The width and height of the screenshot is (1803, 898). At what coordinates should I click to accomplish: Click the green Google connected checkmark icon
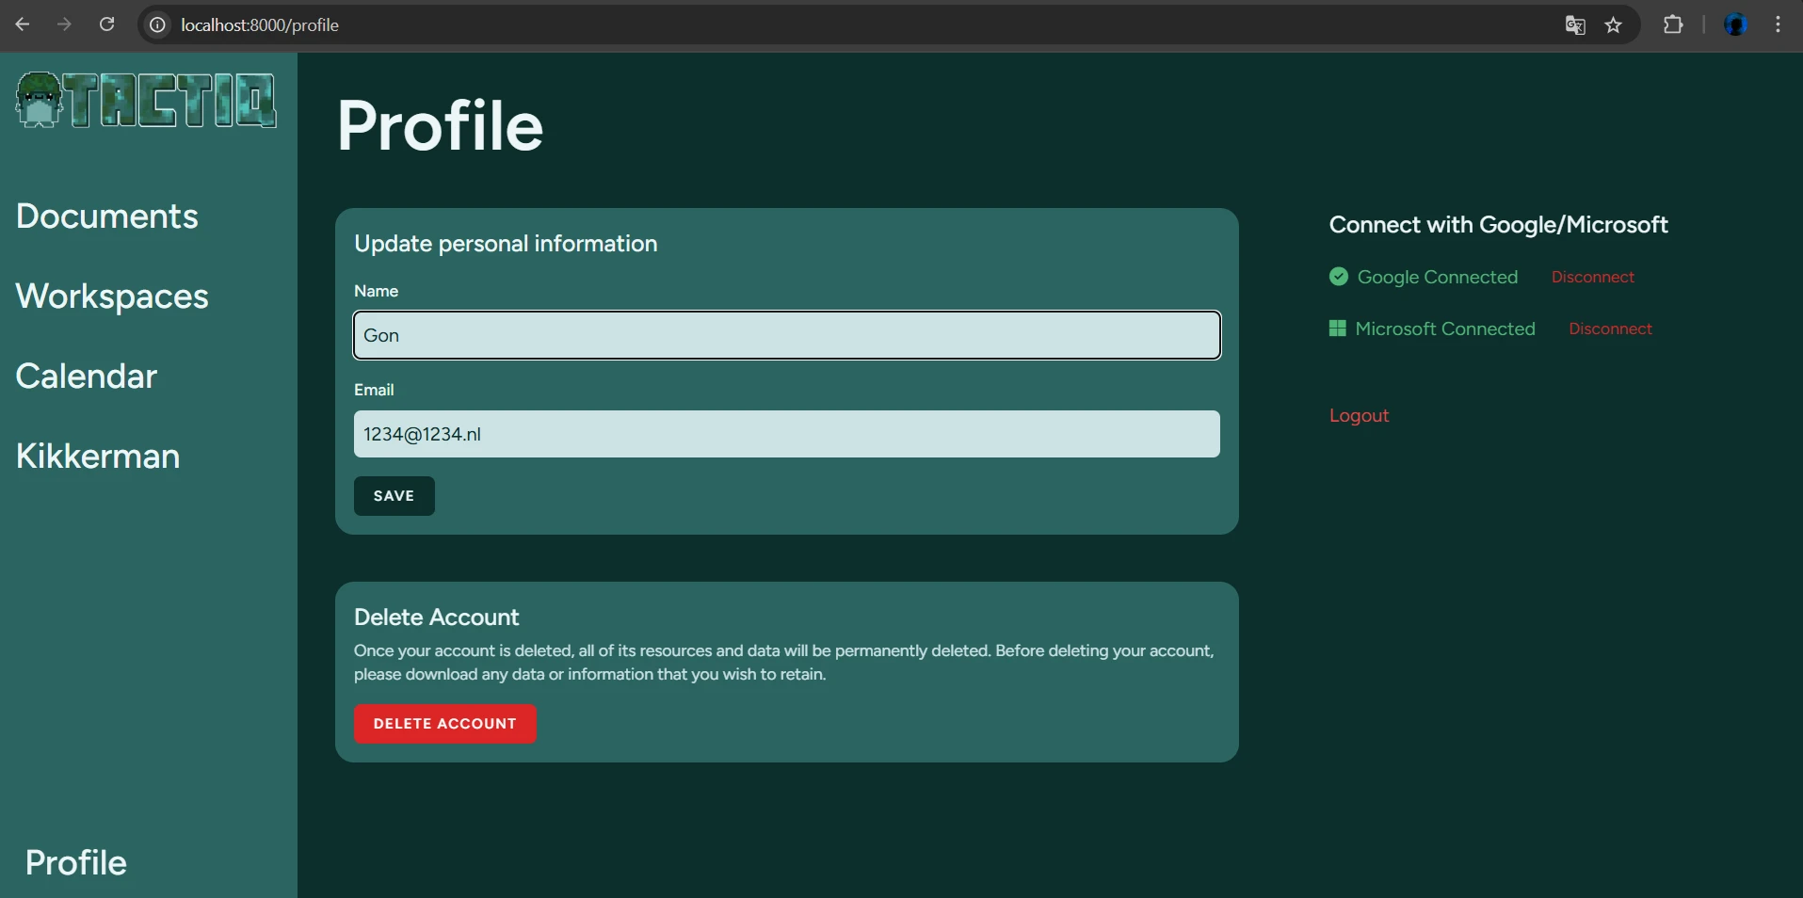(x=1338, y=277)
